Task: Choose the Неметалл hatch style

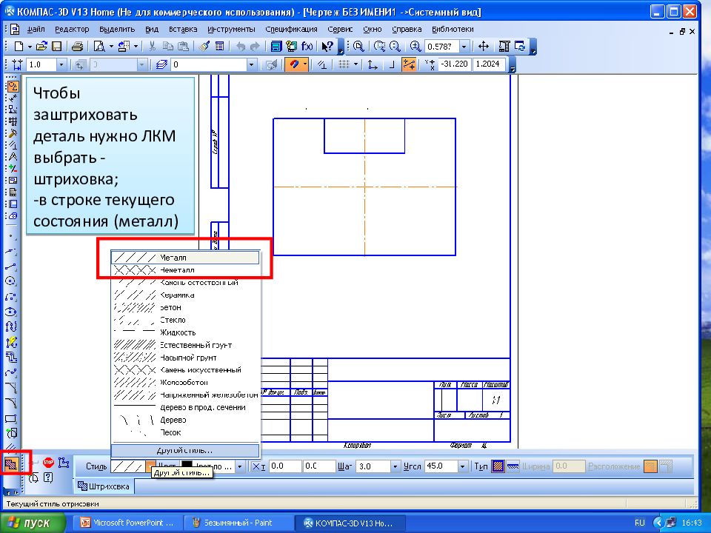Action: coord(185,270)
